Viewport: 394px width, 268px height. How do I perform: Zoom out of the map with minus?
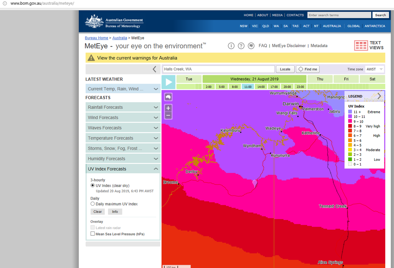168,116
